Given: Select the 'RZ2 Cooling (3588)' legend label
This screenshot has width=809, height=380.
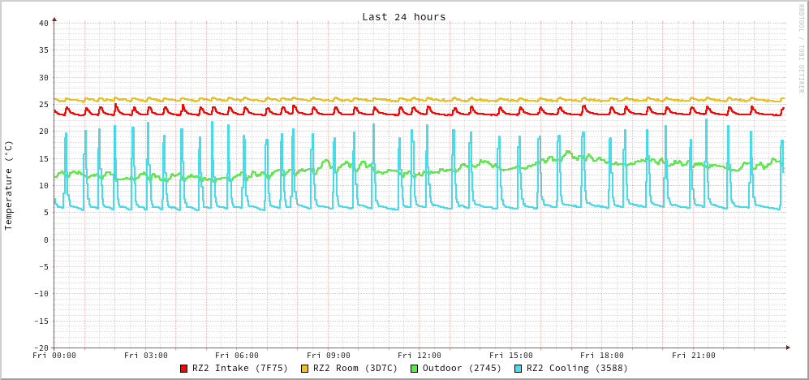Looking at the screenshot, I should point(577,369).
